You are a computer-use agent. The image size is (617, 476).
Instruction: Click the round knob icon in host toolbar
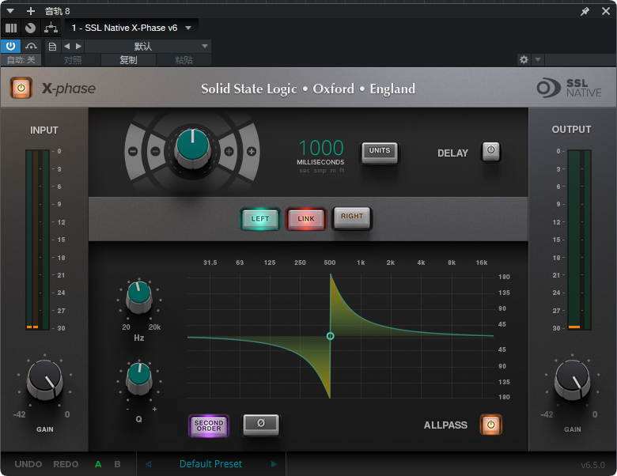30,28
